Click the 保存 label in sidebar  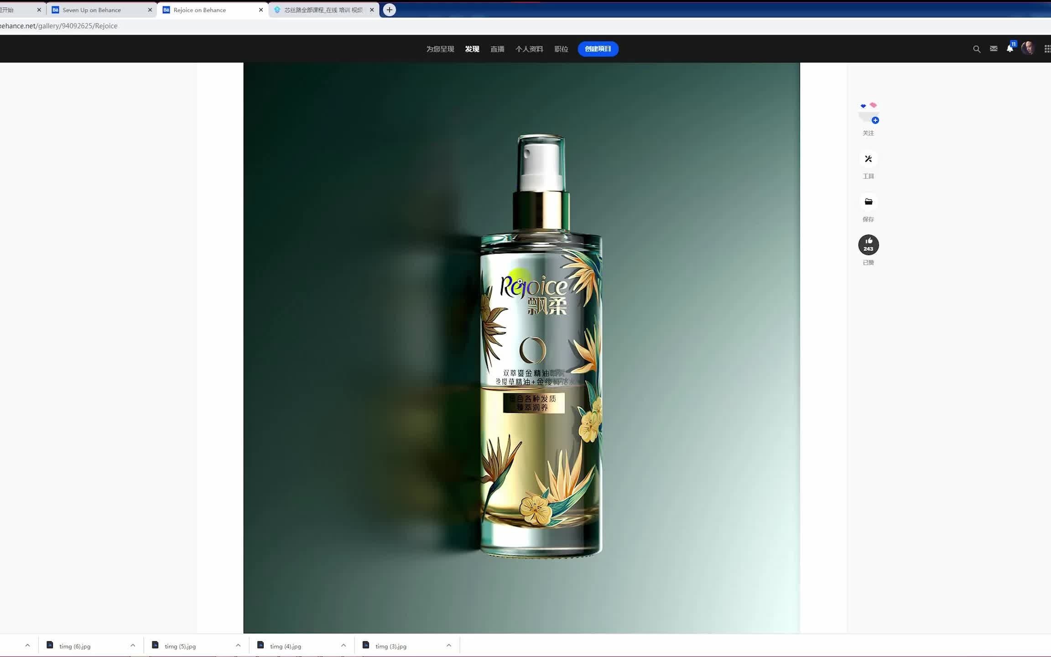point(868,219)
